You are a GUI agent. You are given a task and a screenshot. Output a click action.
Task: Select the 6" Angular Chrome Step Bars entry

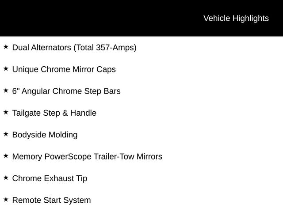(x=66, y=91)
